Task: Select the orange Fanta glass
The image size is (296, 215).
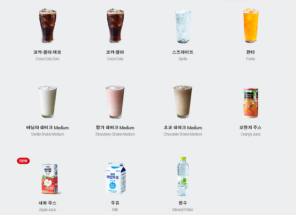Action: click(x=250, y=25)
